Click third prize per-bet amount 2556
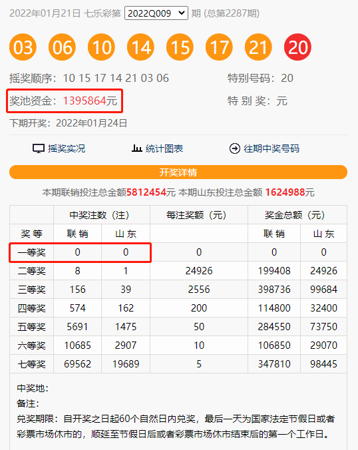Screen dimensions: 358x450 199,290
